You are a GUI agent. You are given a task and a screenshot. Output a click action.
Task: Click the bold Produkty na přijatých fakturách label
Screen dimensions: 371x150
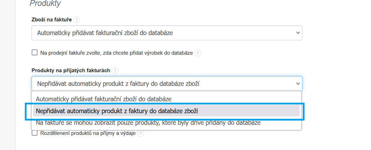coord(71,70)
